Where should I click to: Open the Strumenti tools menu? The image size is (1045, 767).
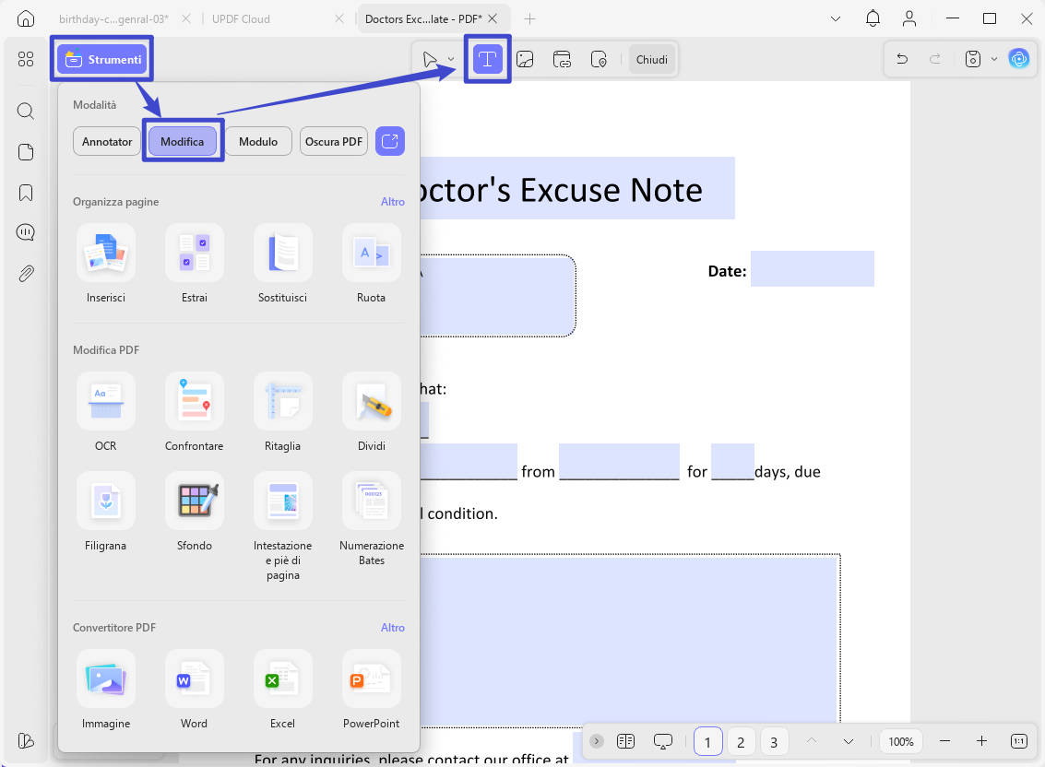pyautogui.click(x=101, y=59)
